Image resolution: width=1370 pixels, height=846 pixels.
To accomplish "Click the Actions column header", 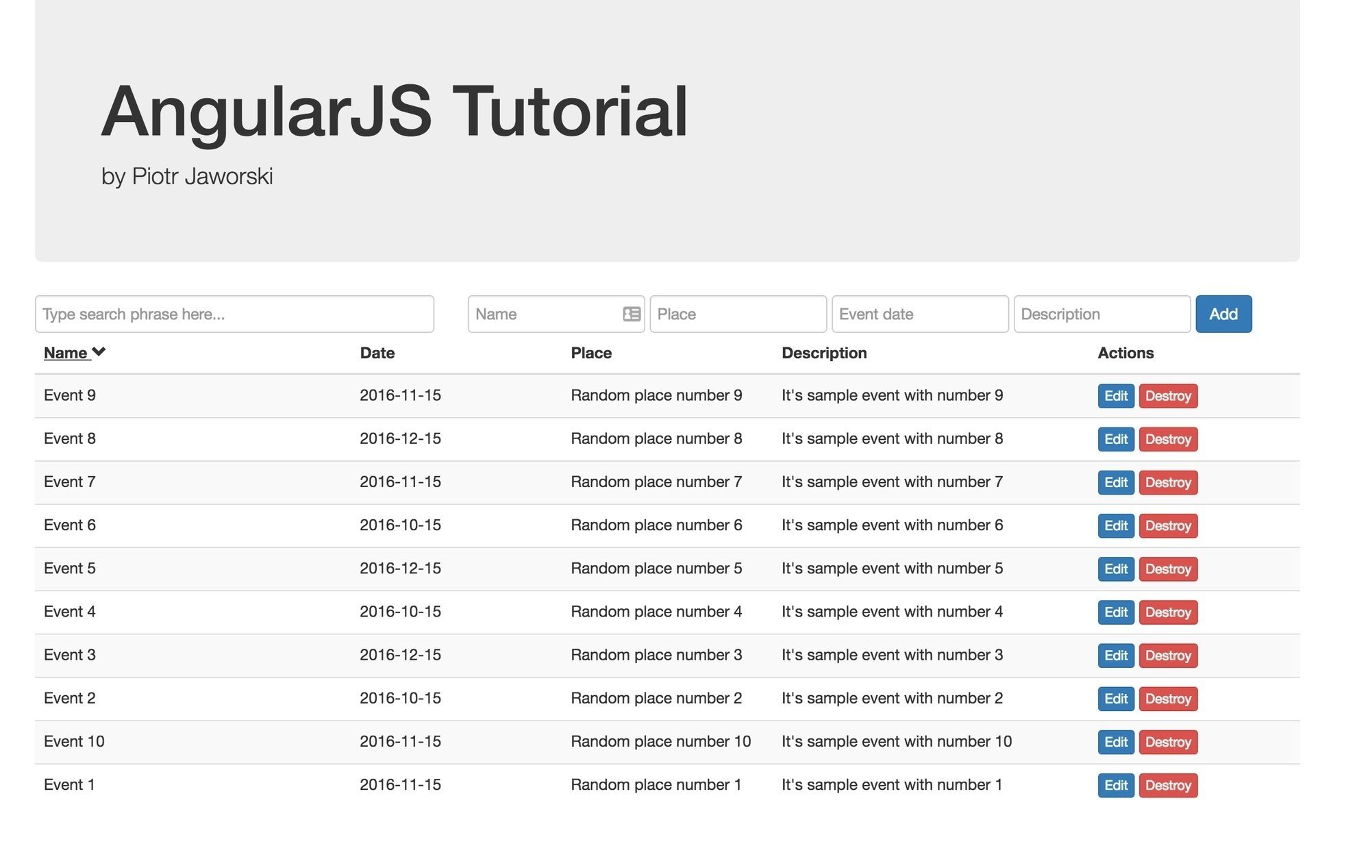I will (x=1125, y=353).
